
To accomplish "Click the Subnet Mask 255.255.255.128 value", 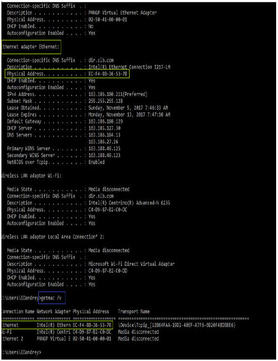I will coord(106,101).
